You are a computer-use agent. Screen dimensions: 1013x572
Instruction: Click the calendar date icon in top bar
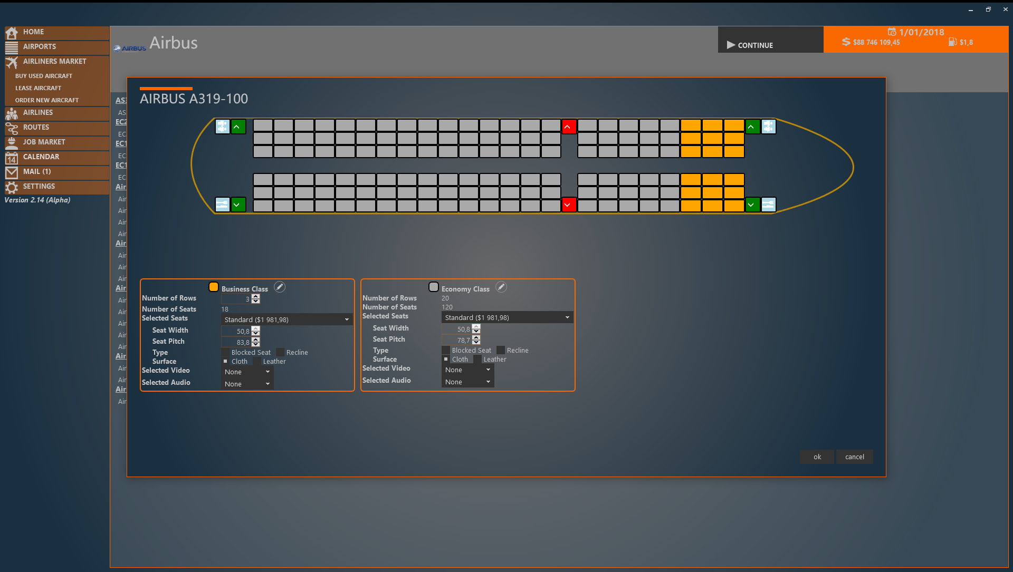[892, 32]
